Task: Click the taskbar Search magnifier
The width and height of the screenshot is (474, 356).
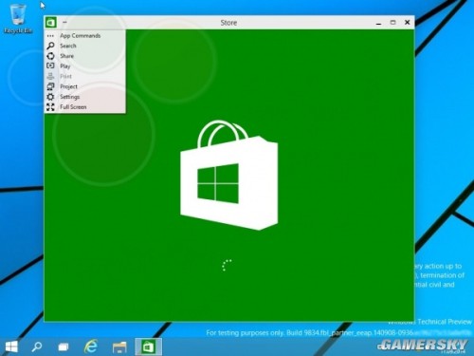Action: 37,347
